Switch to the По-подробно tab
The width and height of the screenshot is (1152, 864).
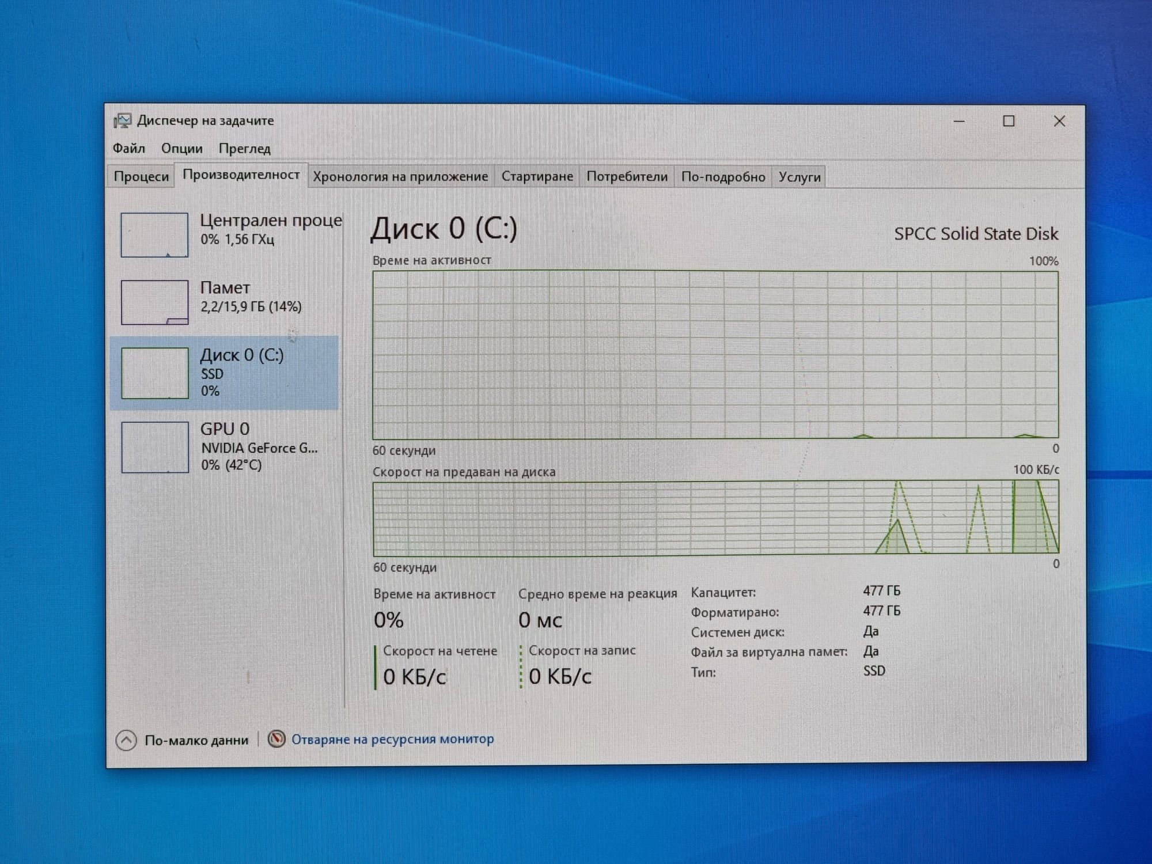tap(723, 177)
